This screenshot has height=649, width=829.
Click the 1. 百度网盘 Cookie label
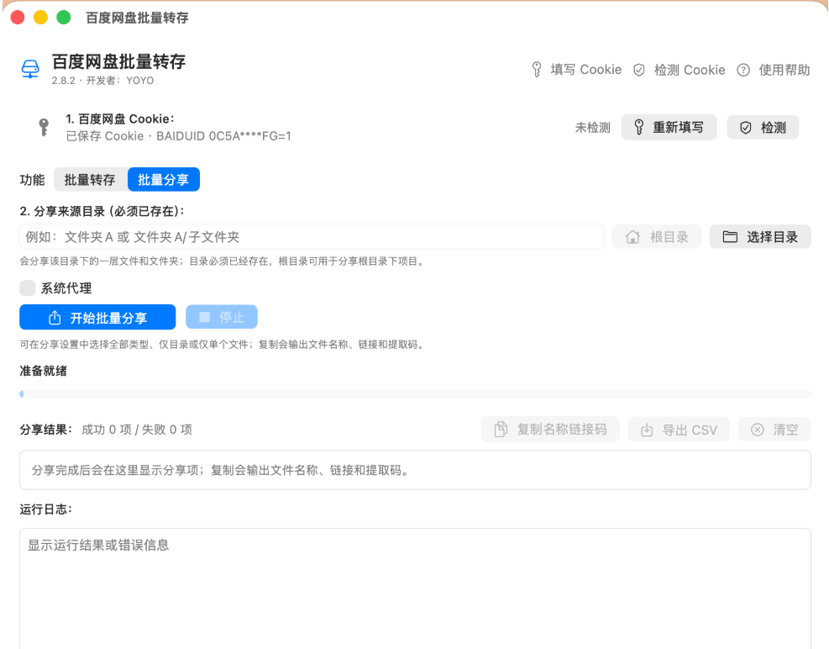[x=120, y=119]
